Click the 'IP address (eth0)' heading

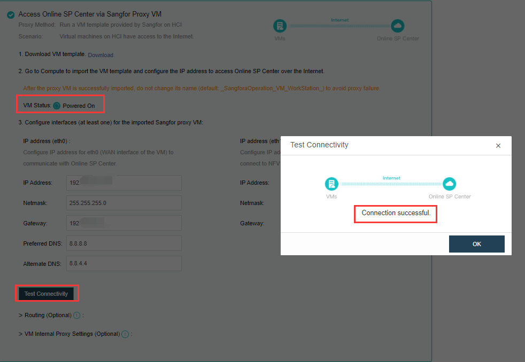47,141
